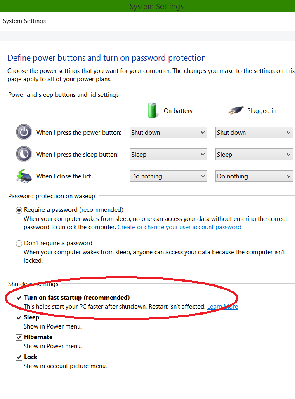
Task: Expand sleep button On battery dropdown
Action: [x=168, y=155]
